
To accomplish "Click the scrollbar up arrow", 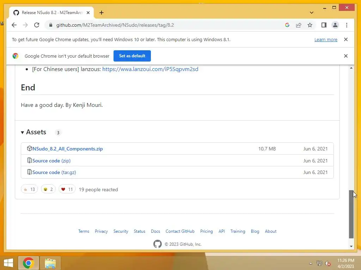I will (x=351, y=68).
